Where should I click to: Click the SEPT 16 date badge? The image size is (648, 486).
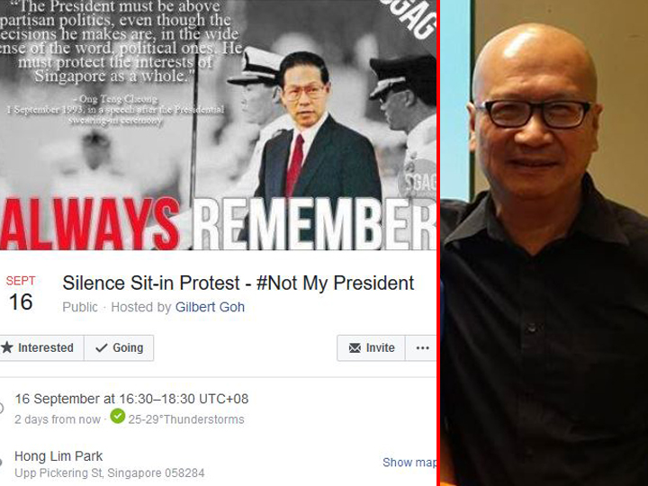[20, 293]
